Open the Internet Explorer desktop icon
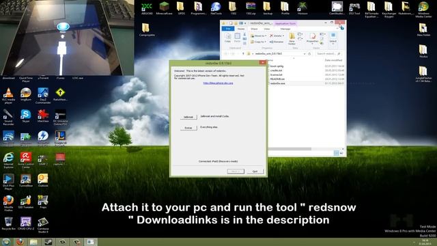The image size is (437, 246). click(8, 161)
